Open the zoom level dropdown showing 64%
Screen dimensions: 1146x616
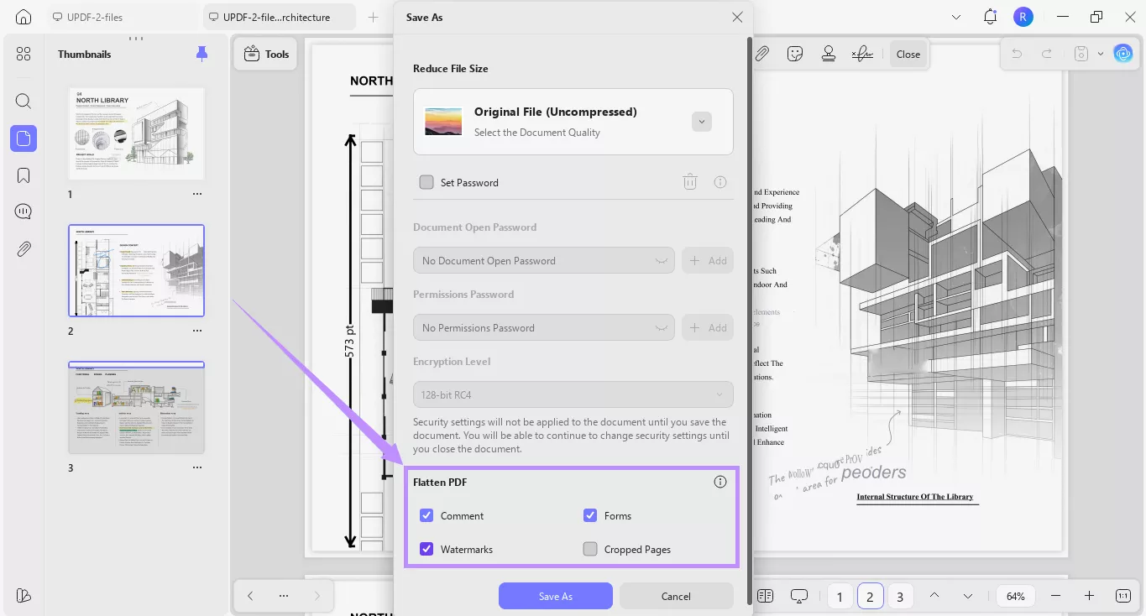(x=1015, y=595)
